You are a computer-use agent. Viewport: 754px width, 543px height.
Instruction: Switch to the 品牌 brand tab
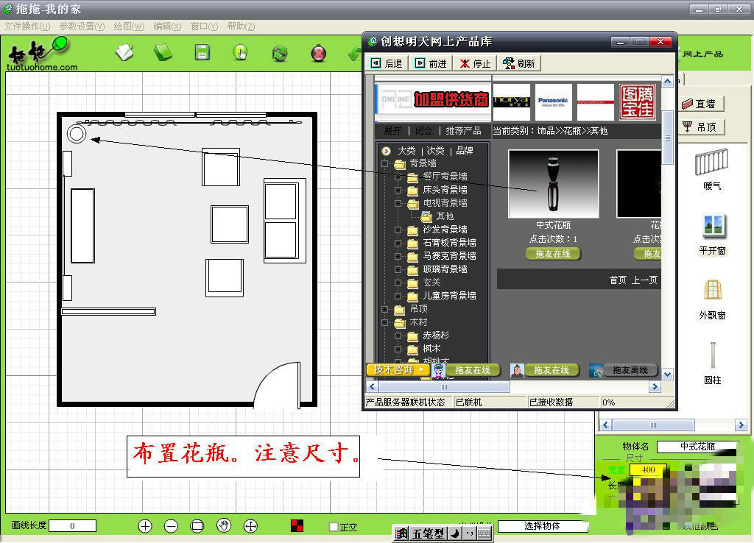pyautogui.click(x=465, y=151)
